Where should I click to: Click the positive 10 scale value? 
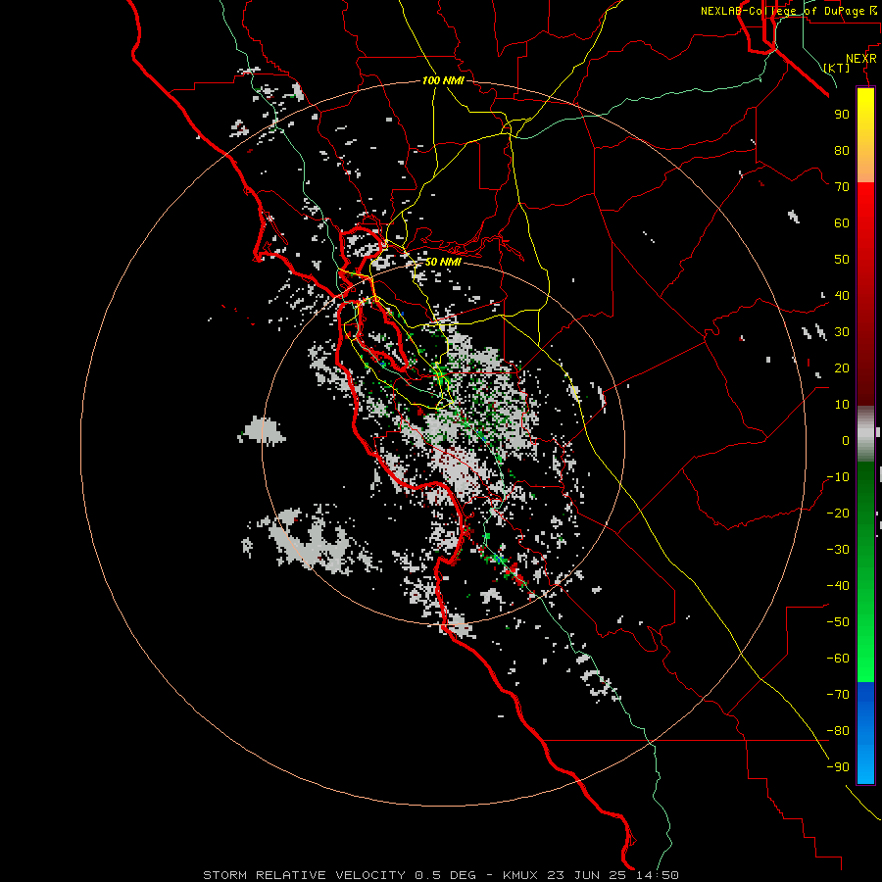(x=842, y=405)
